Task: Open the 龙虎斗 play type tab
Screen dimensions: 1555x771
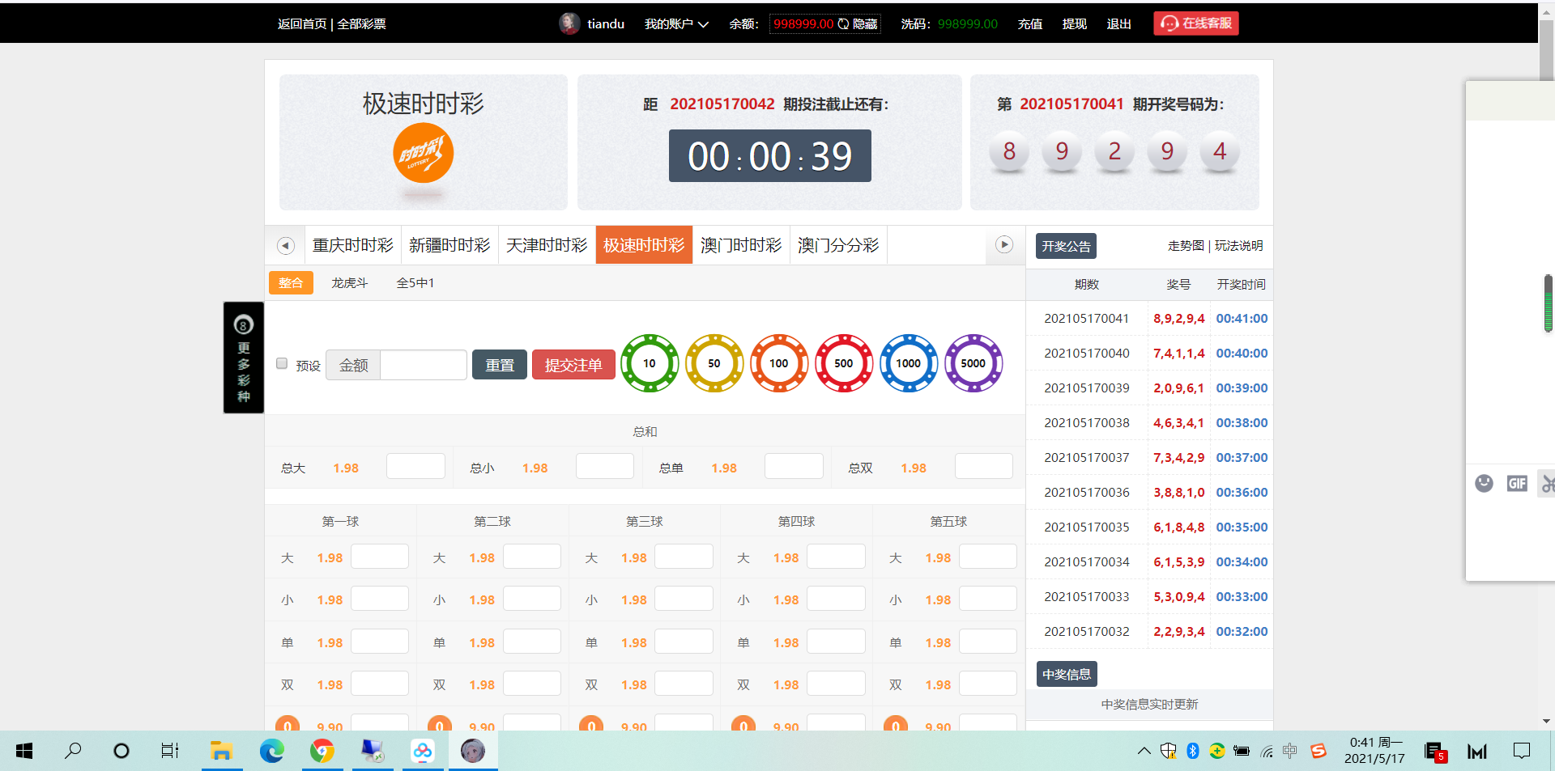Action: coord(349,283)
